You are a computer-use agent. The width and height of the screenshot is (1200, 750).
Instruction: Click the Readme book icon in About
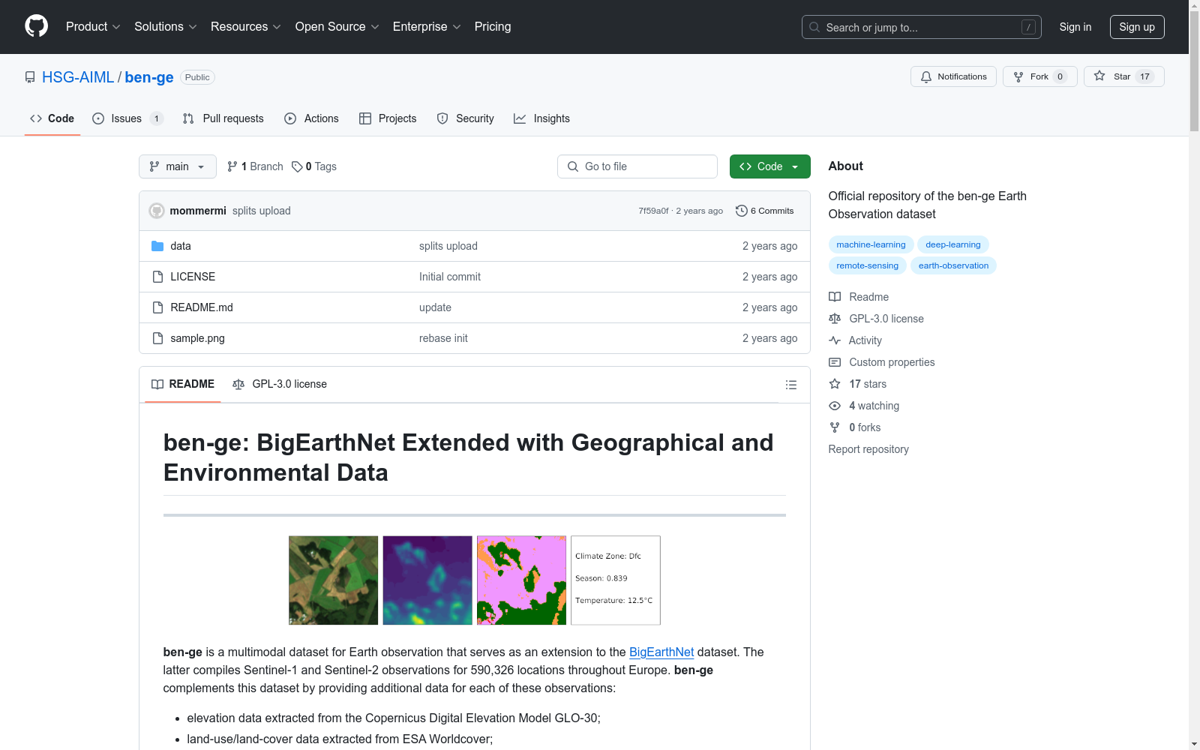coord(835,297)
